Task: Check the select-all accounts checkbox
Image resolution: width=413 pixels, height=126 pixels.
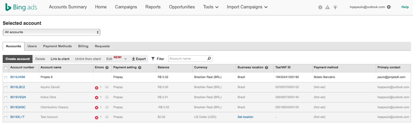Action: coord(5,68)
